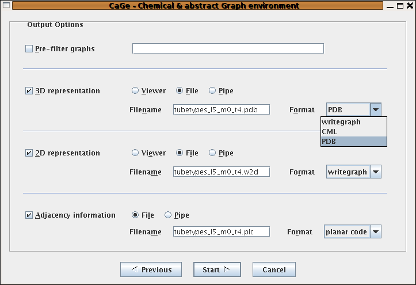Viewport: 416px width, 285px height.
Task: Open the window menu icon in title bar
Action: point(6,5)
